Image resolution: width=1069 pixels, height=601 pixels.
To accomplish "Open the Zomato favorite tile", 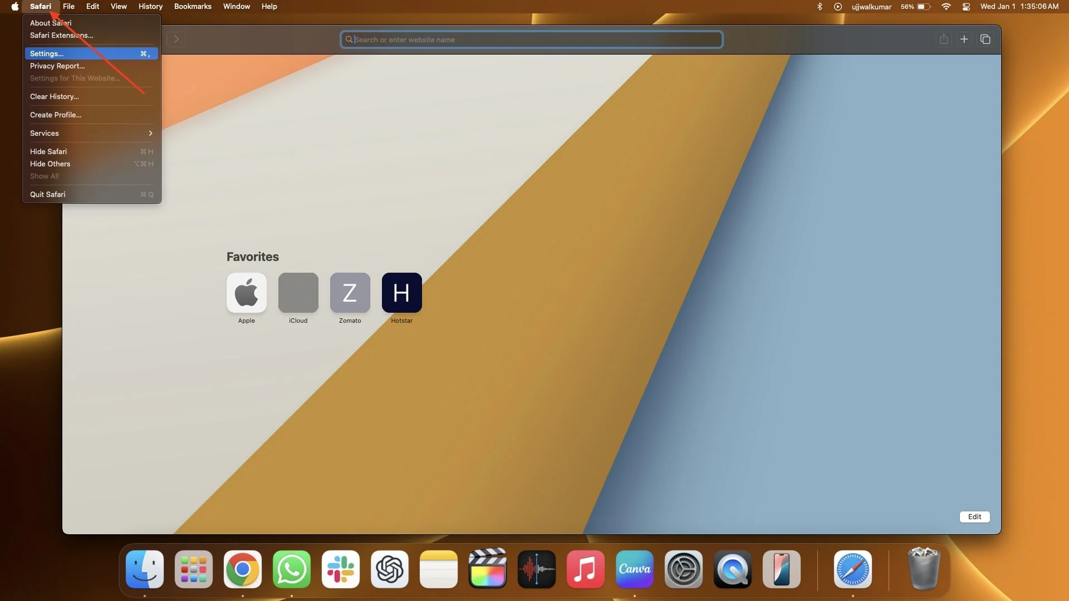I will coord(350,293).
